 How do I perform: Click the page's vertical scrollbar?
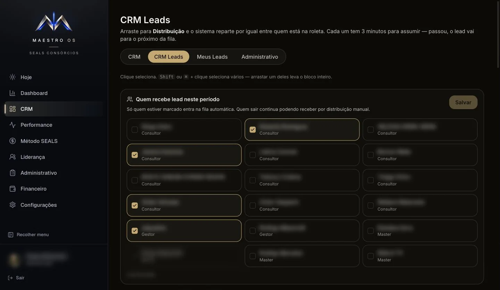tap(498, 35)
